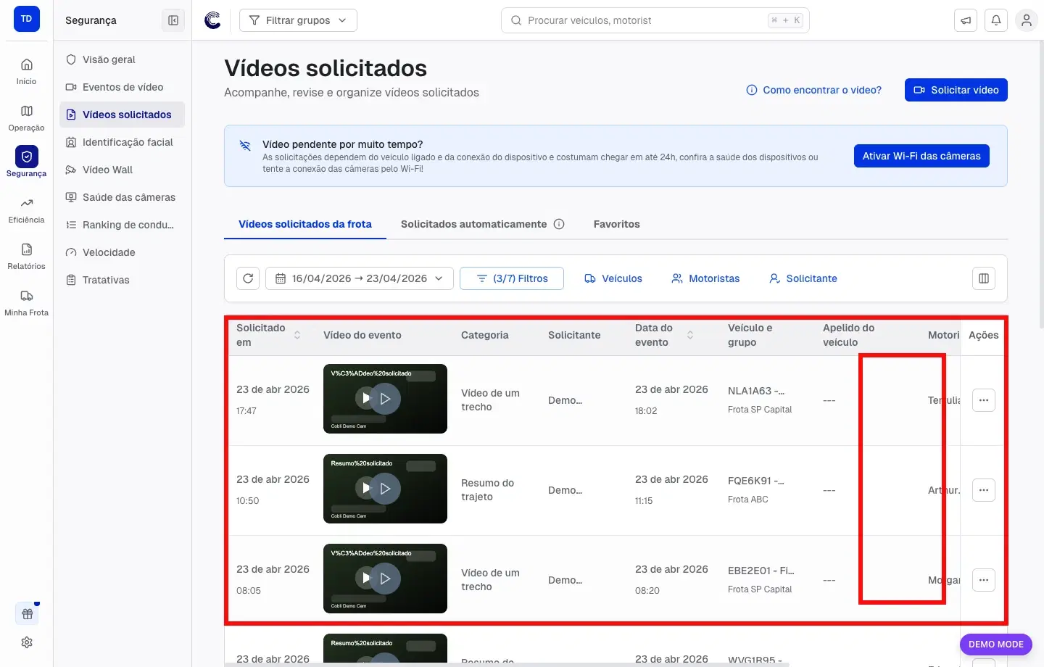This screenshot has width=1044, height=667.
Task: Click the gift icon in left rail
Action: click(27, 614)
